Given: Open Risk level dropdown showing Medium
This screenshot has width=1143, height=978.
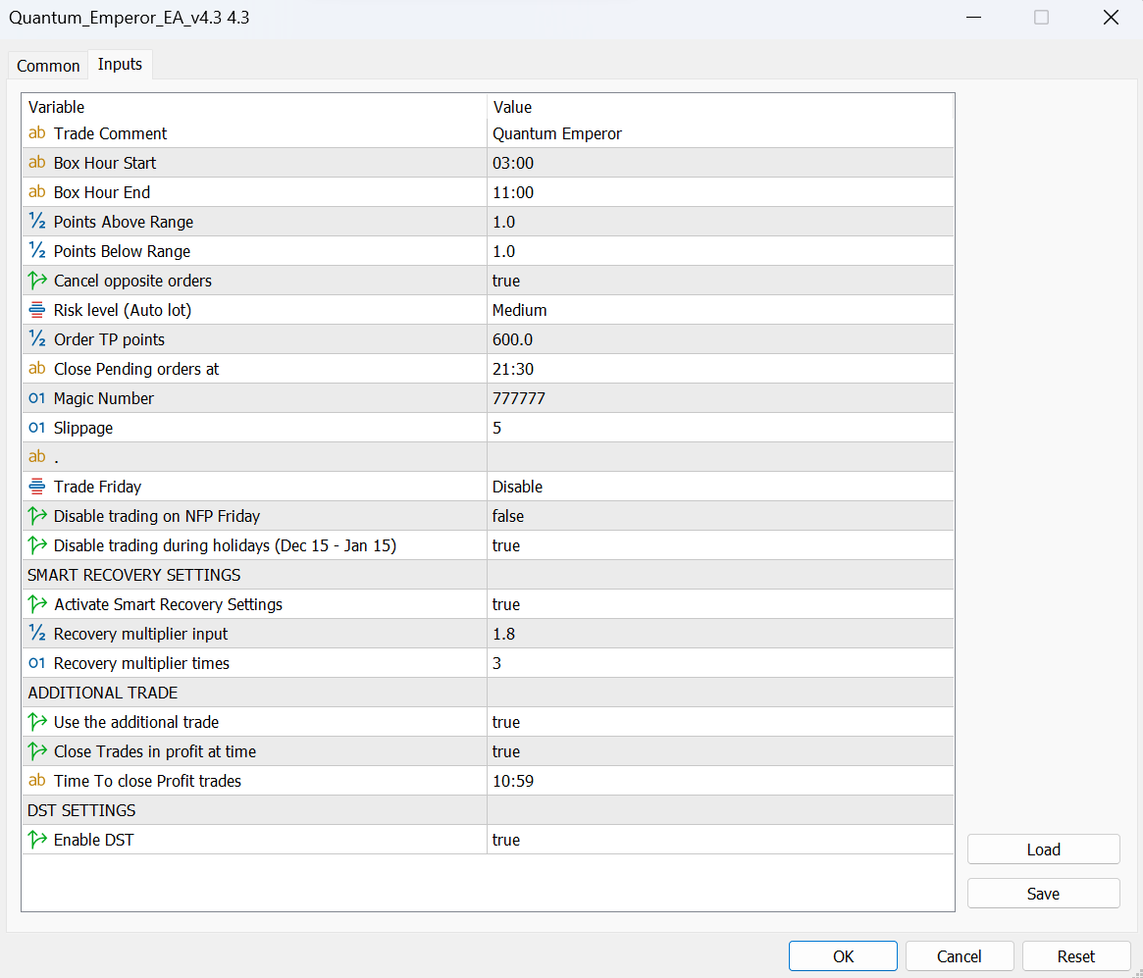Looking at the screenshot, I should coord(720,310).
